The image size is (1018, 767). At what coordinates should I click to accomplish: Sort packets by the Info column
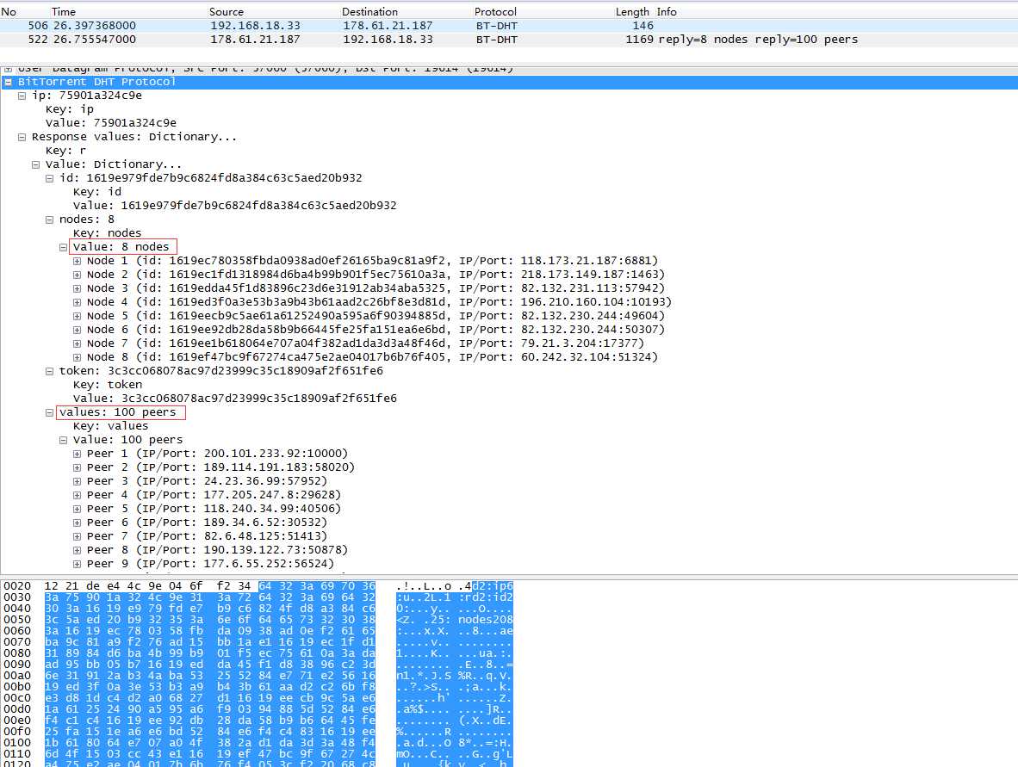pyautogui.click(x=666, y=12)
